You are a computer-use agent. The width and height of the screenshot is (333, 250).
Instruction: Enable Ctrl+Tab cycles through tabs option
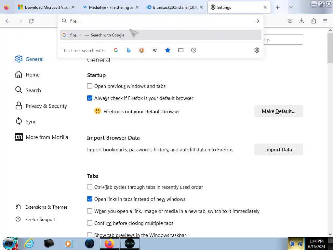pos(90,187)
